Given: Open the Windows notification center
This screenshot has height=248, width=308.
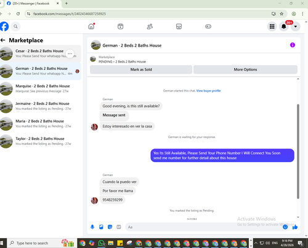Looking at the screenshot, I should [x=301, y=243].
